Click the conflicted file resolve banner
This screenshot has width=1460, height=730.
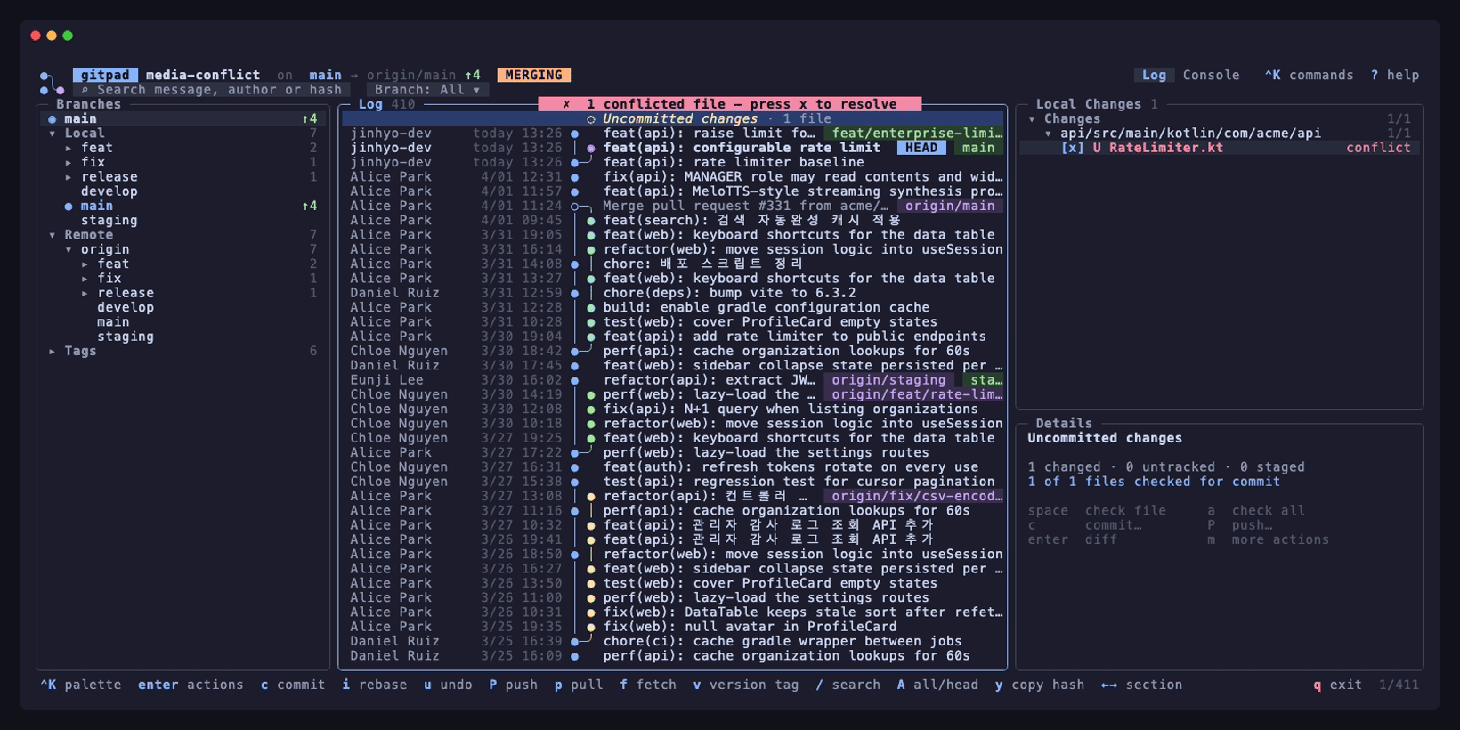tap(730, 104)
